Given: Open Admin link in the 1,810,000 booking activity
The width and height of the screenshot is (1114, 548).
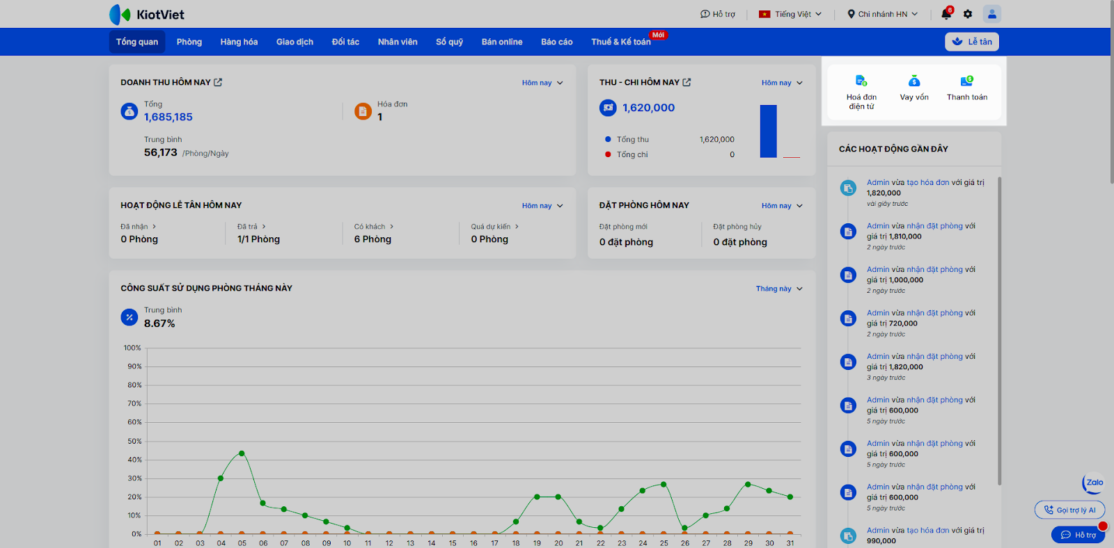Looking at the screenshot, I should (878, 226).
